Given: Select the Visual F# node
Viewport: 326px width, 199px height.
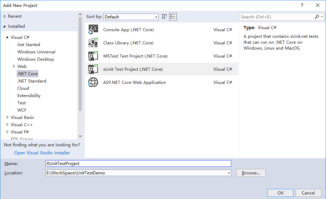Looking at the screenshot, I should click(x=20, y=132).
